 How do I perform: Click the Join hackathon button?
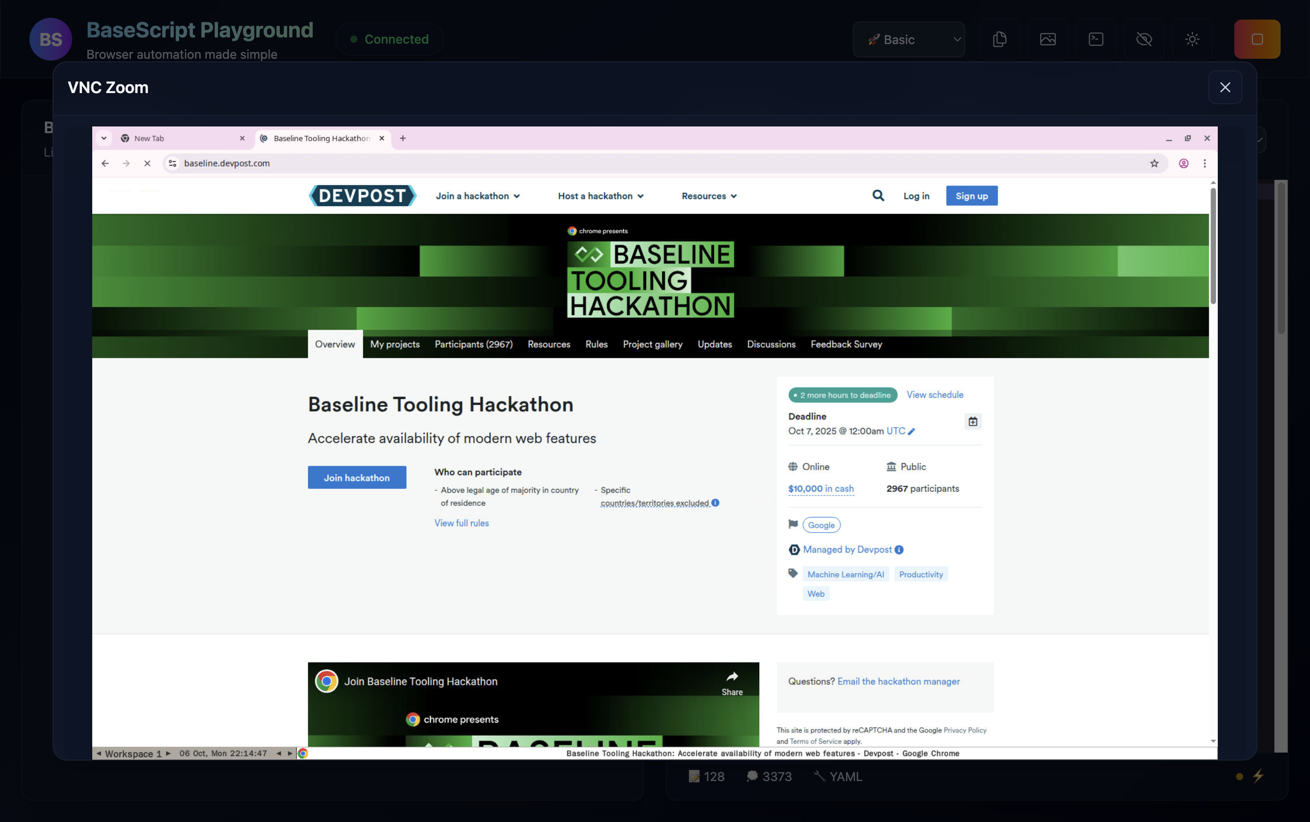click(357, 477)
